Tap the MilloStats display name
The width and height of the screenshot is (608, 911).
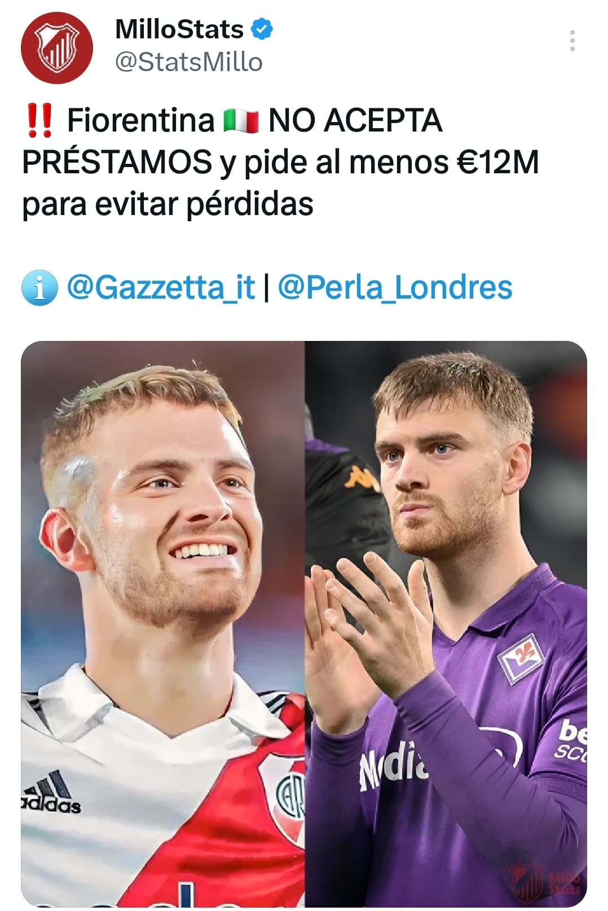179,29
